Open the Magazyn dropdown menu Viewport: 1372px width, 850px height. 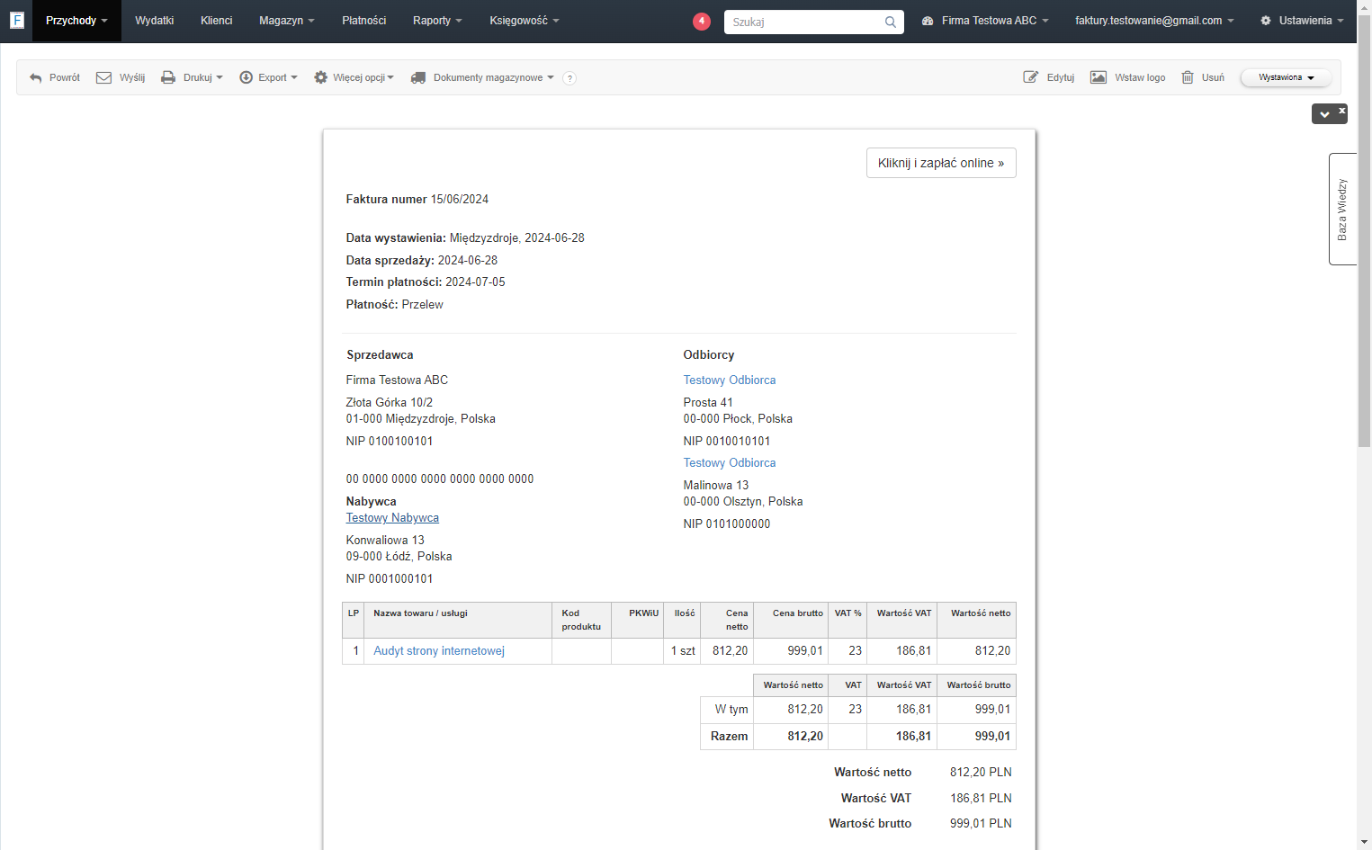[287, 21]
